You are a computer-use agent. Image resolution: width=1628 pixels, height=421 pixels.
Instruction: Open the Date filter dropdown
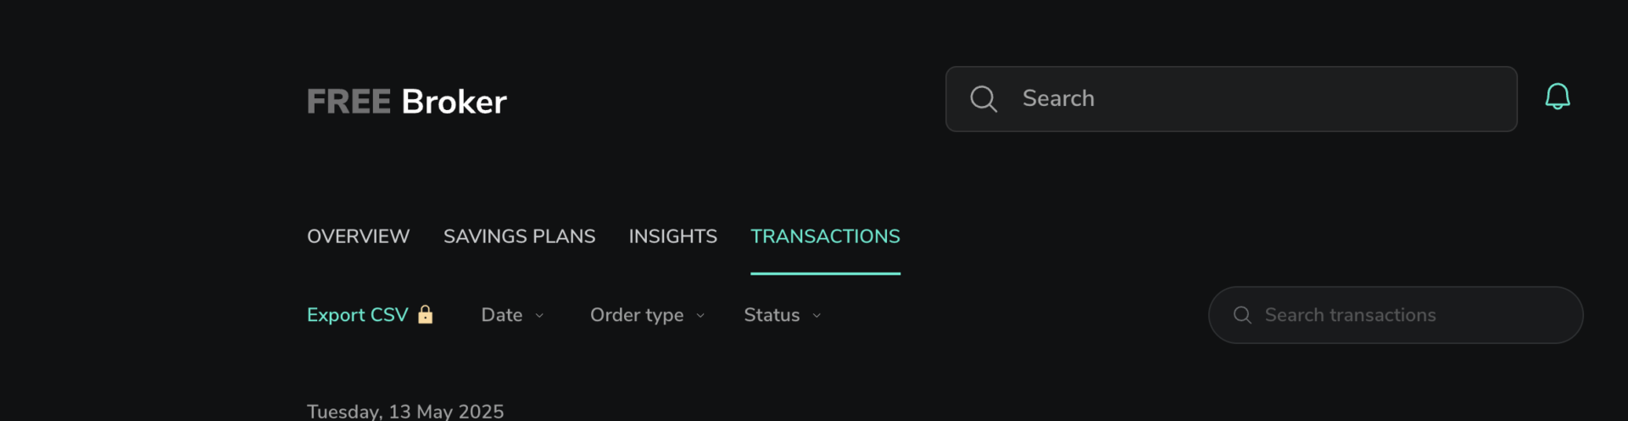tap(512, 315)
